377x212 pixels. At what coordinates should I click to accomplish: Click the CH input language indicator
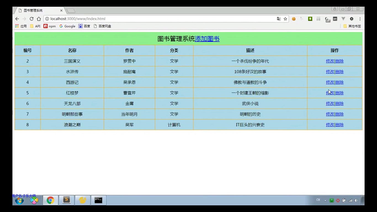click(318, 200)
